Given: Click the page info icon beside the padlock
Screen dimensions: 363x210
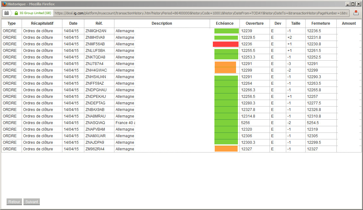Looking at the screenshot, I should click(7, 13).
